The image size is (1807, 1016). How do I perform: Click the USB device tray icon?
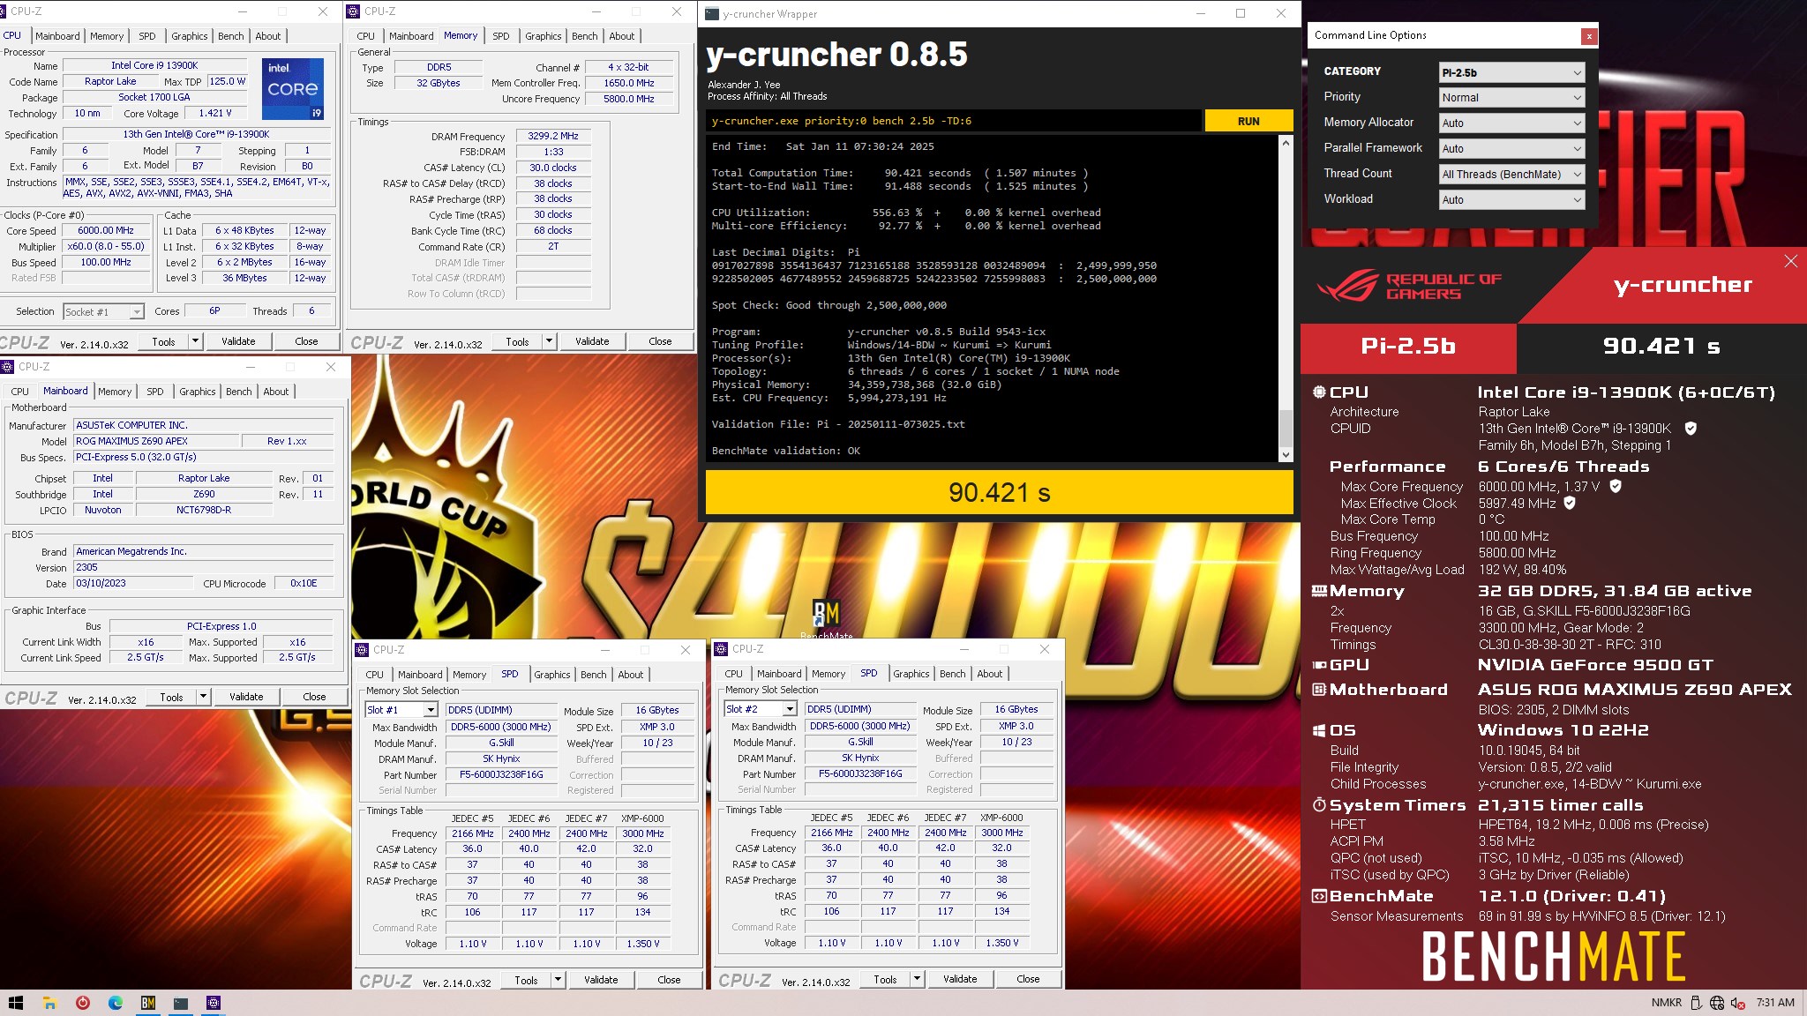1696,1003
